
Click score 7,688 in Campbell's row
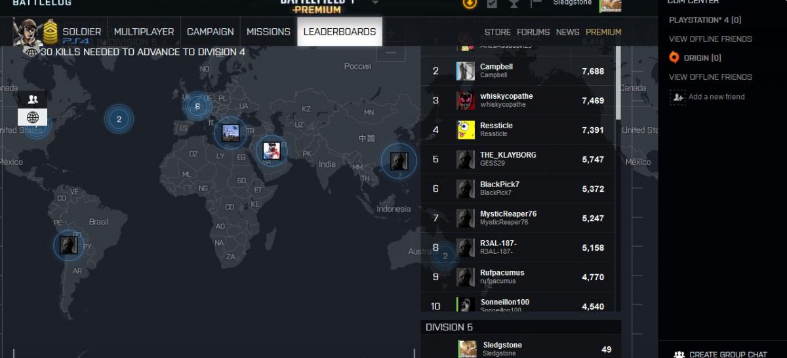tap(593, 71)
